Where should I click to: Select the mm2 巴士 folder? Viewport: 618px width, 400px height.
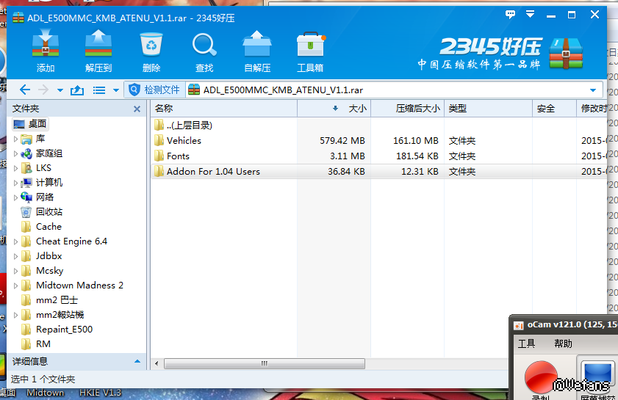pos(57,300)
